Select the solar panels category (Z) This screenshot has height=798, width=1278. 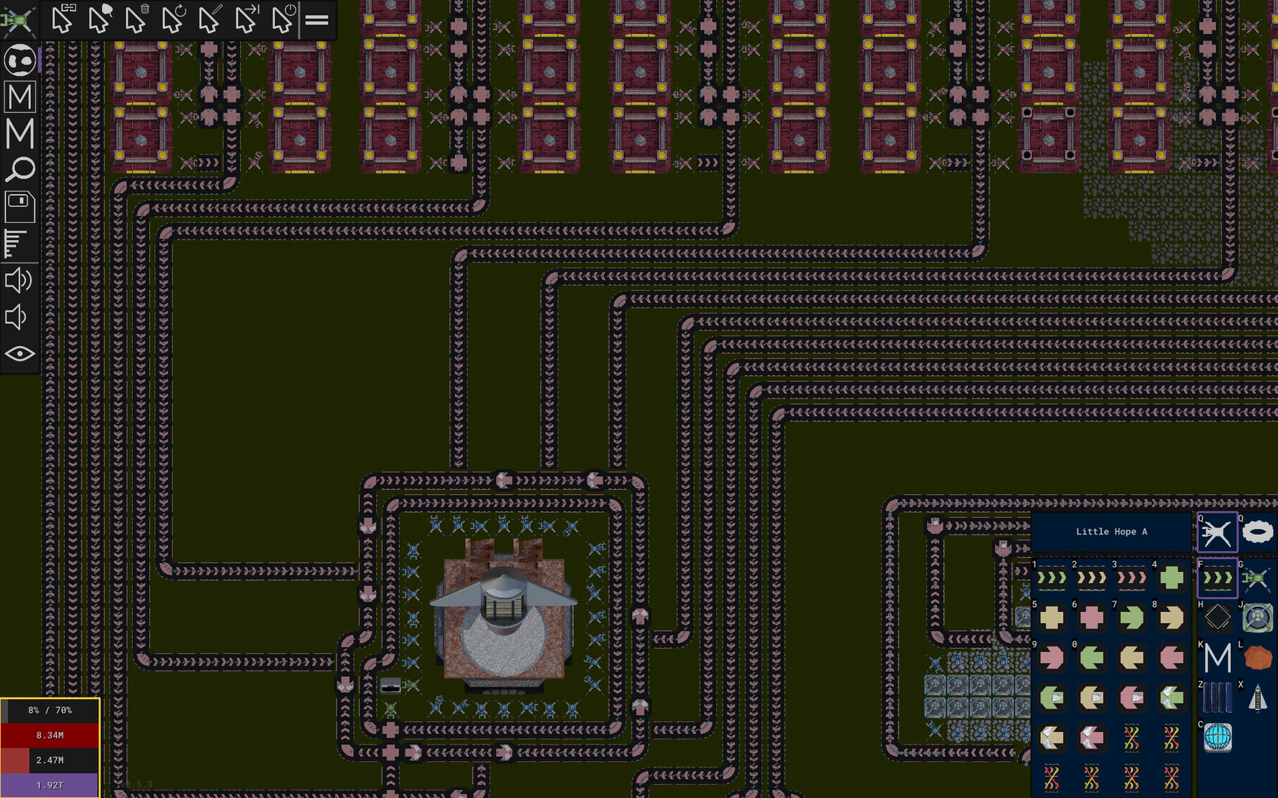(1217, 698)
